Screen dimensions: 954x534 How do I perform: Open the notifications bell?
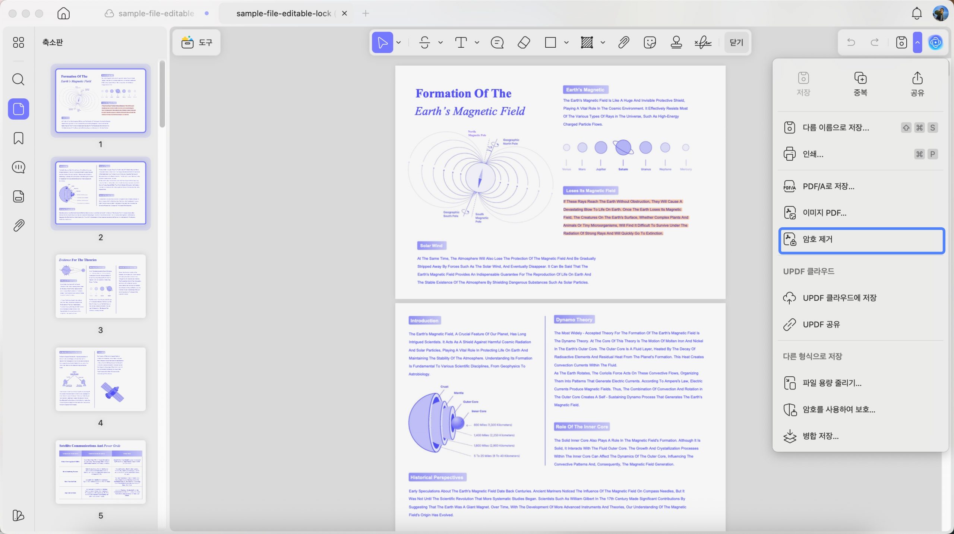(917, 13)
